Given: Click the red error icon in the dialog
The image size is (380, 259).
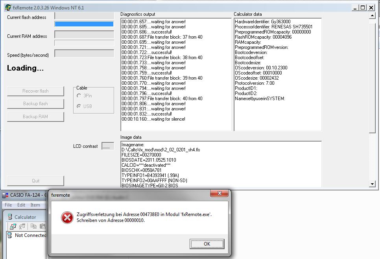Looking at the screenshot, I should 67,217.
